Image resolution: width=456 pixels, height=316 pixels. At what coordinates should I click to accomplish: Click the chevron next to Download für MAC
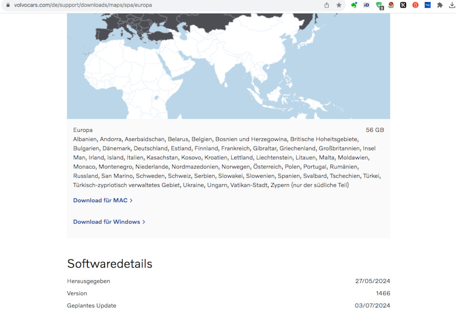[x=131, y=200]
